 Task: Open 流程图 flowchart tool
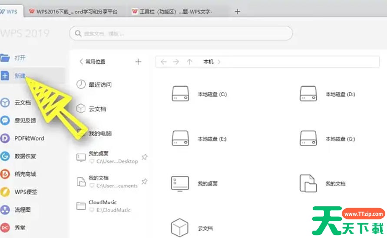click(x=5, y=210)
